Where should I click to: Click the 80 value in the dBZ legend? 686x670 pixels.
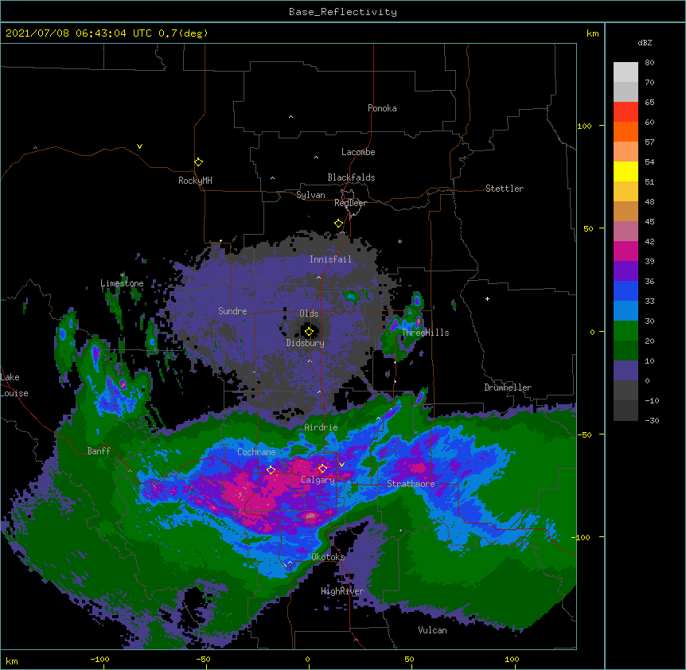[649, 62]
